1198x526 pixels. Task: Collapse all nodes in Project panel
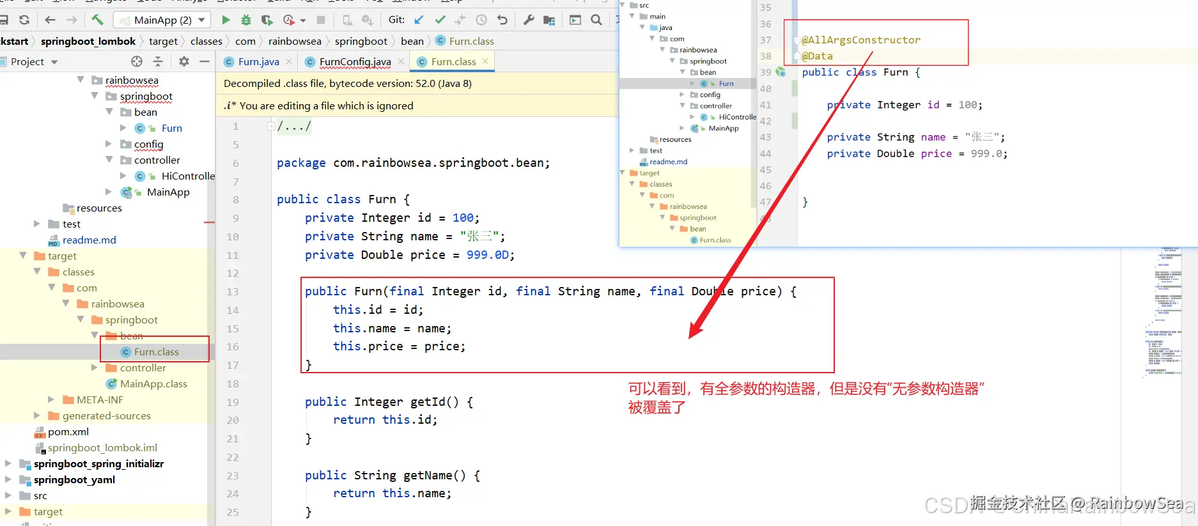pyautogui.click(x=158, y=61)
